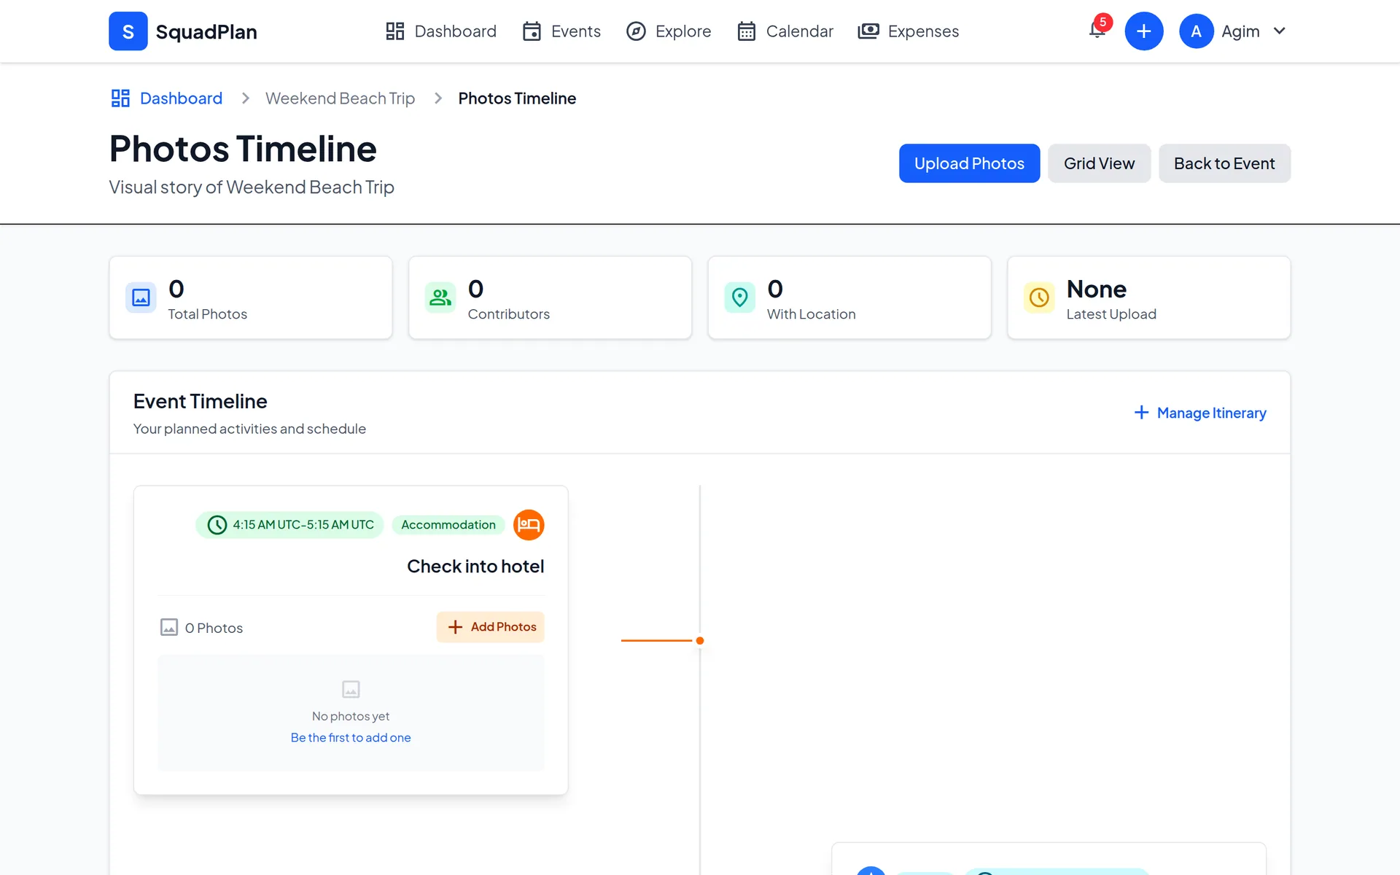The width and height of the screenshot is (1400, 875).
Task: Click the first breadcrumb separator chevron
Action: [246, 98]
